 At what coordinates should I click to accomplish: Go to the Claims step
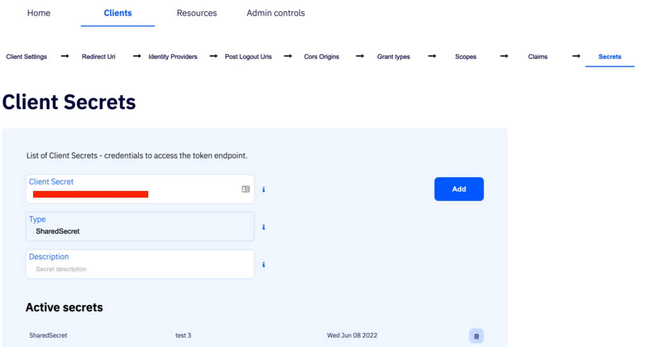[537, 57]
